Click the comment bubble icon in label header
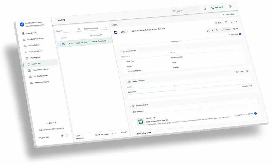The width and height of the screenshot is (272, 165). coord(217,30)
